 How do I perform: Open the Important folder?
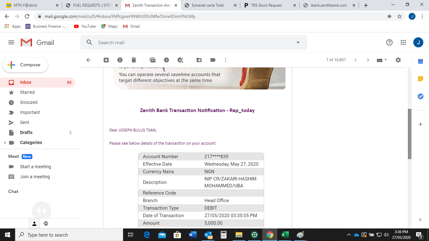[x=38, y=113]
